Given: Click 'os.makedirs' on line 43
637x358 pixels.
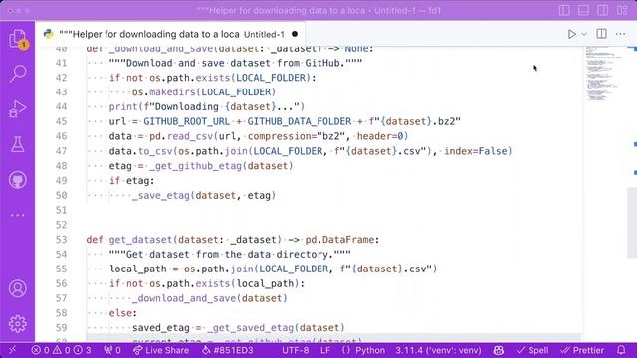Looking at the screenshot, I should 163,92.
